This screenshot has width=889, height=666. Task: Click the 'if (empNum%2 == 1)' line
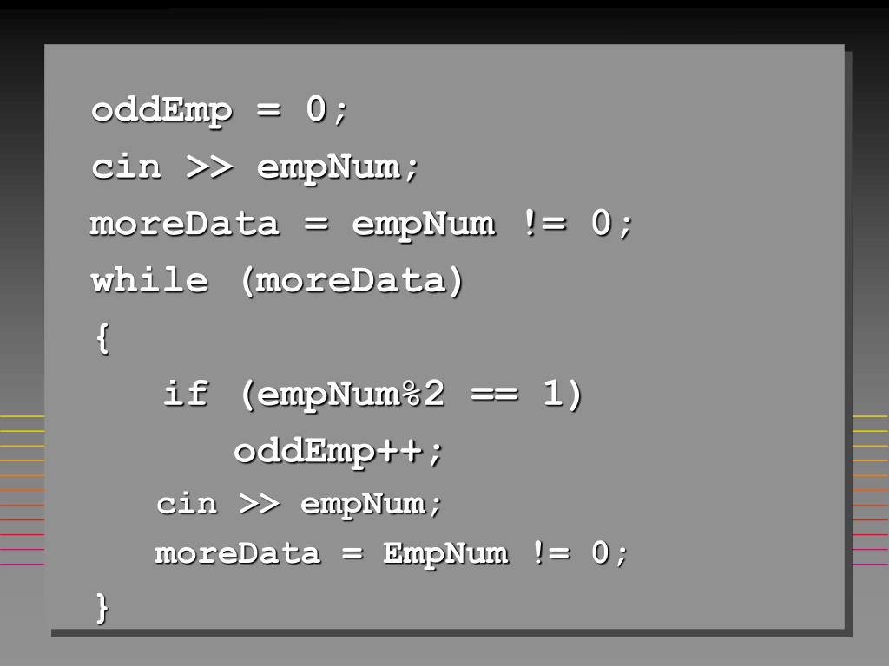click(372, 395)
